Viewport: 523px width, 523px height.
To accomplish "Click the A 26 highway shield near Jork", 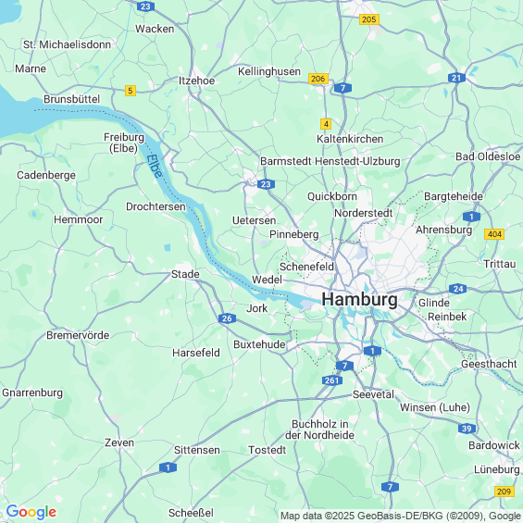I will (227, 318).
